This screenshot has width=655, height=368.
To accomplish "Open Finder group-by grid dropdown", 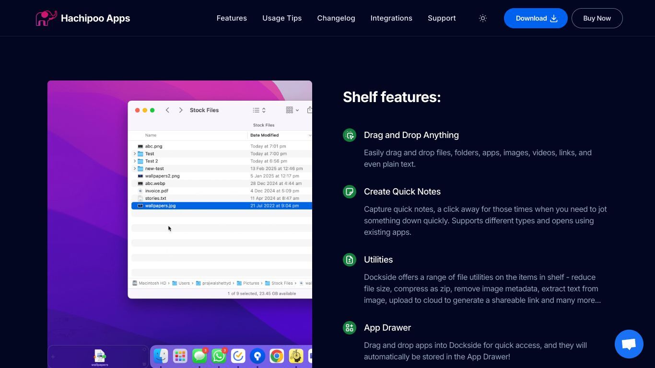I will click(x=292, y=110).
